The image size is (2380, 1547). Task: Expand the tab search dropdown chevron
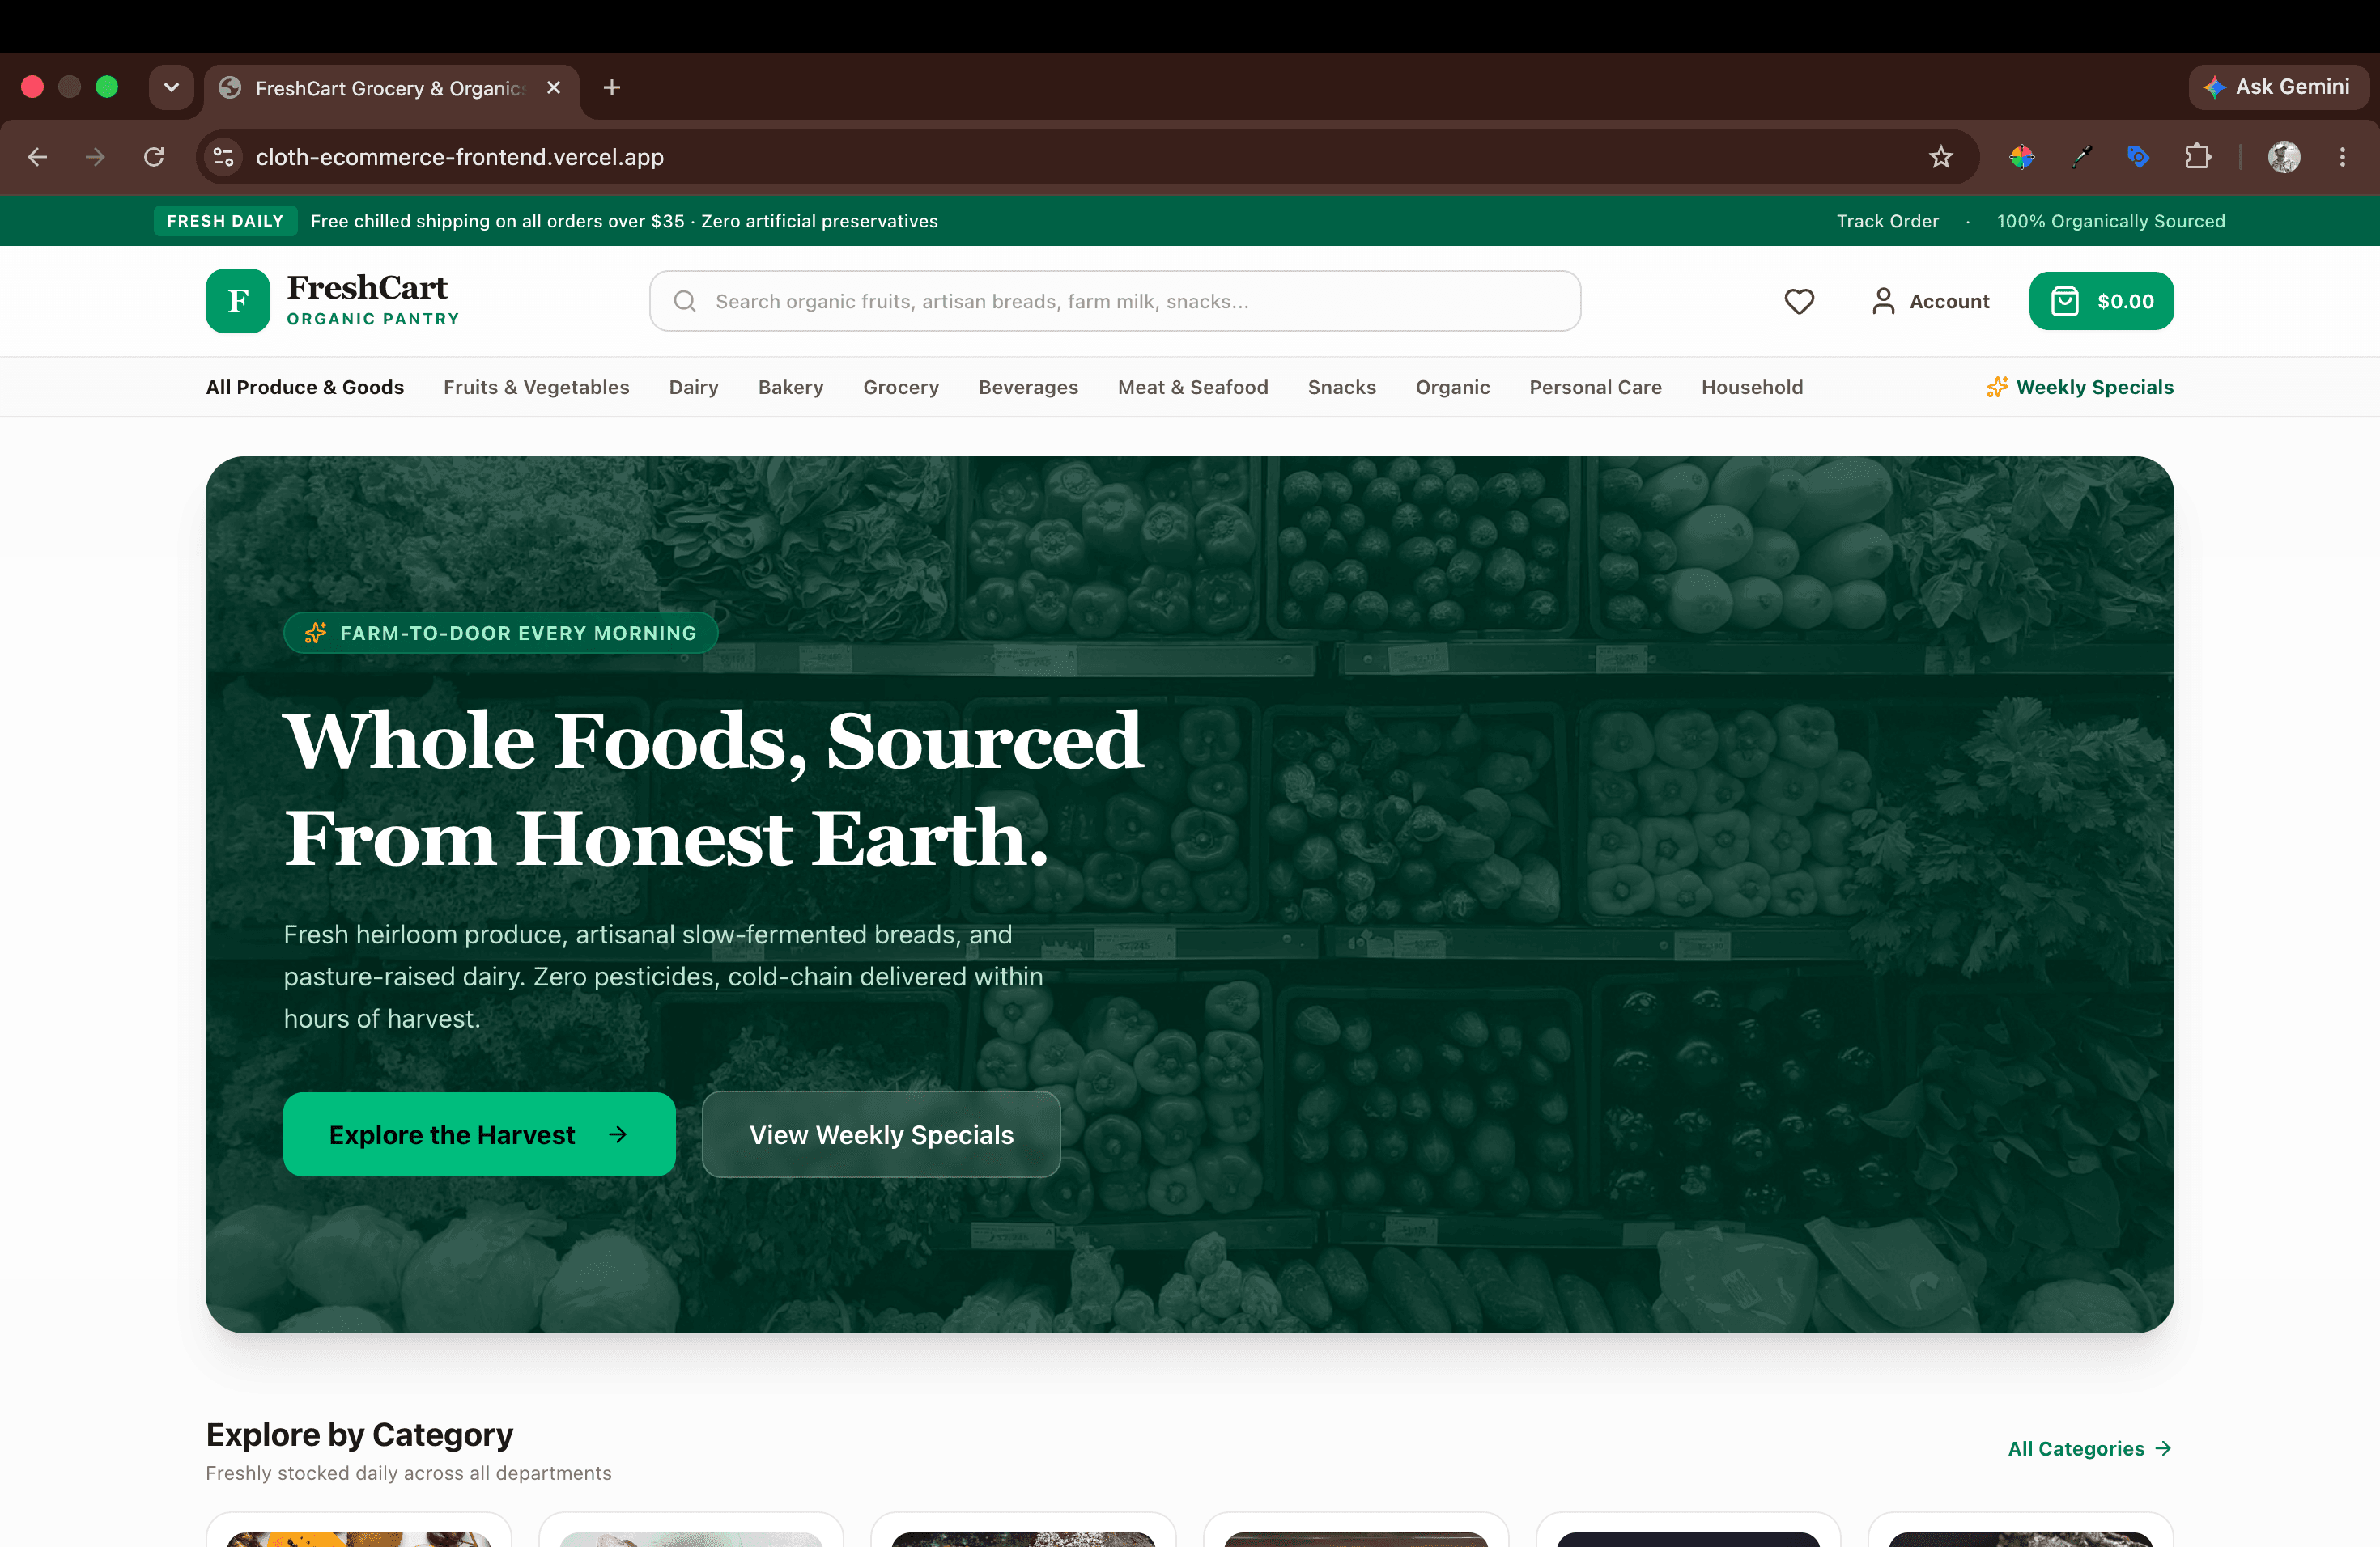171,88
